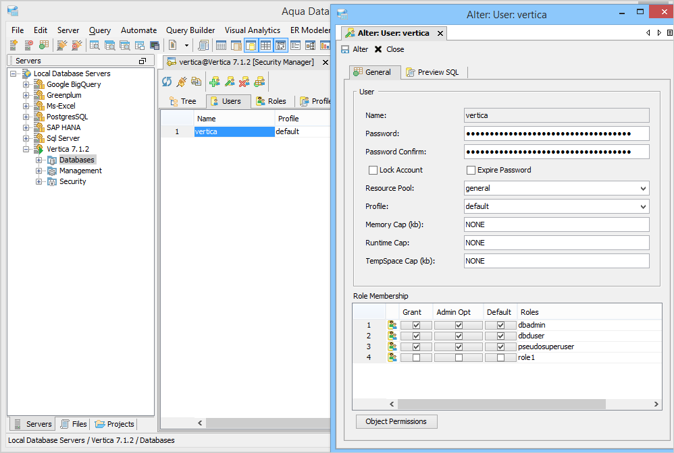Expand the PostgreSQL server node
674x453 pixels.
[x=26, y=117]
